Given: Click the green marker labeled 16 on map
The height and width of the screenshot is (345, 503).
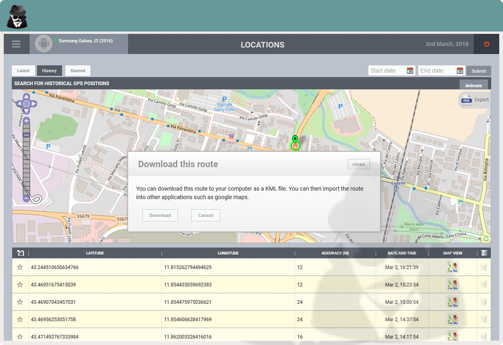Looking at the screenshot, I should 295,146.
